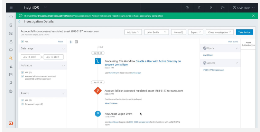Image resolution: width=260 pixels, height=132 pixels.
Task: Toggle the lallison restricted asset indicator checkbox
Action: point(22,76)
